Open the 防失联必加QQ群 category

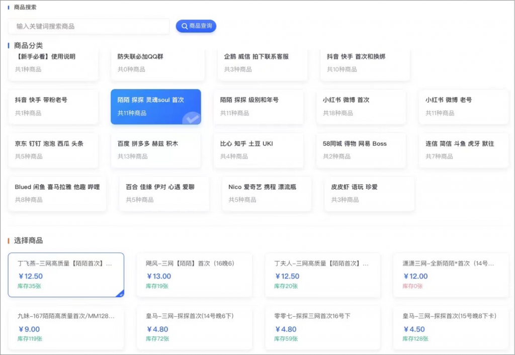[158, 63]
